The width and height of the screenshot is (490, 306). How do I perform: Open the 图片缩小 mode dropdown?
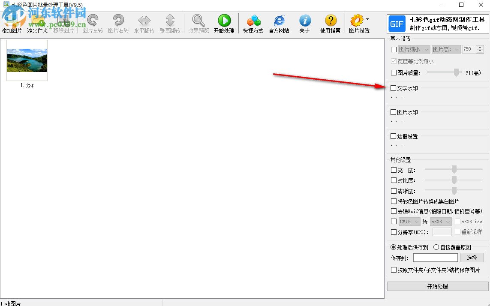point(414,49)
